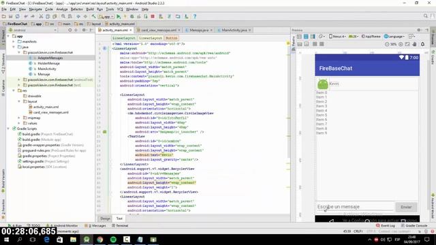Switch to MainActivity.java tab
This screenshot has width=436, height=245.
tap(234, 30)
